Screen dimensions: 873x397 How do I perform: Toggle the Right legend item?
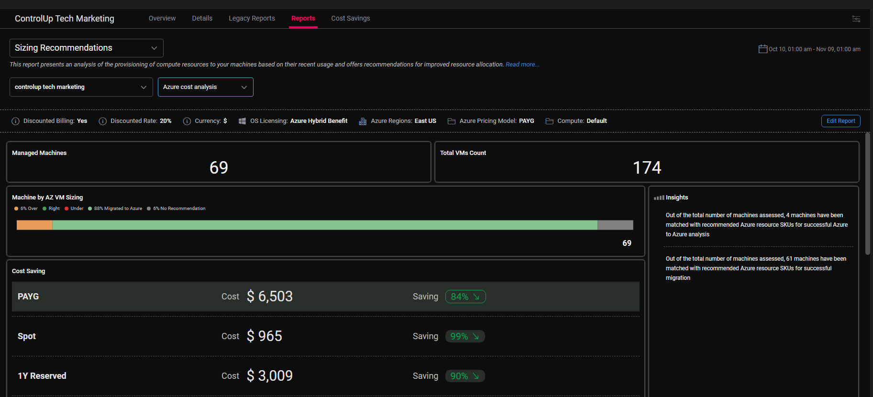[51, 209]
